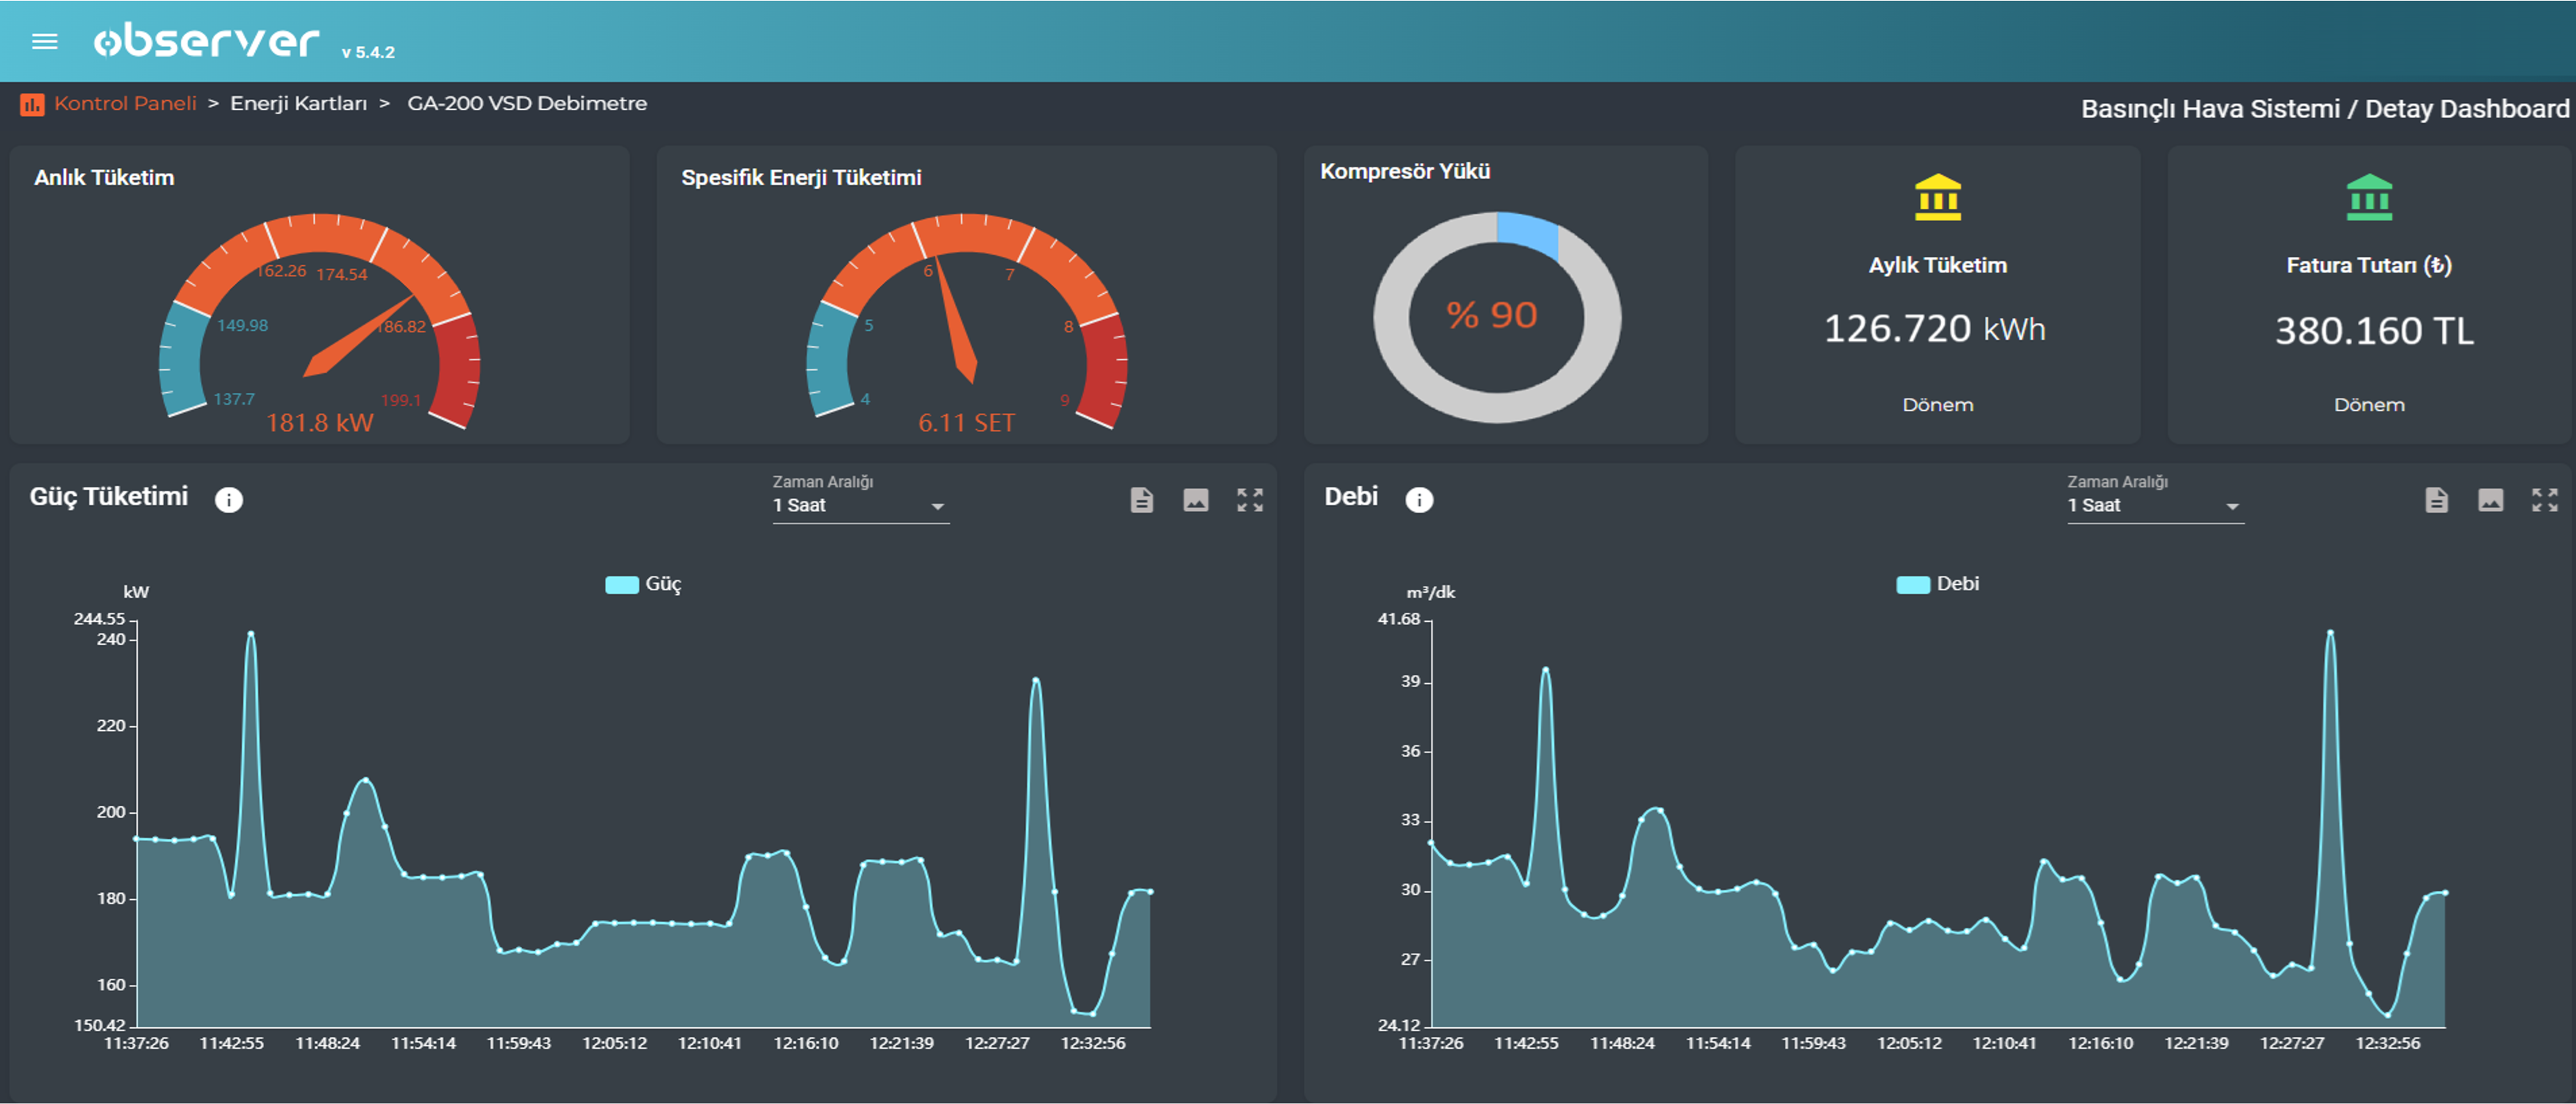Screen dimensions: 2576x1104
Task: Open Enerji Kartları breadcrumb
Action: tap(298, 104)
